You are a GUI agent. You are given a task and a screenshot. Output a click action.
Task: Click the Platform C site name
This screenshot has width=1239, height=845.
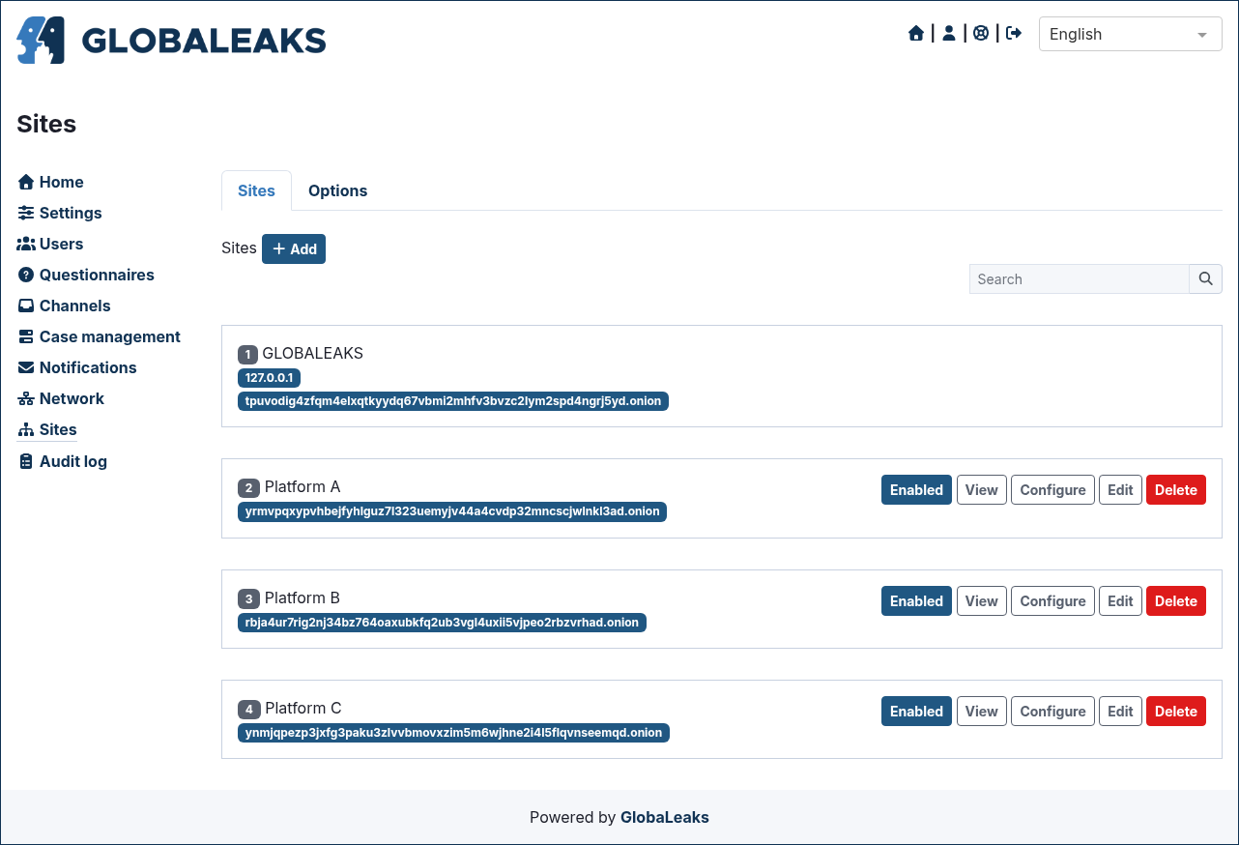click(303, 708)
